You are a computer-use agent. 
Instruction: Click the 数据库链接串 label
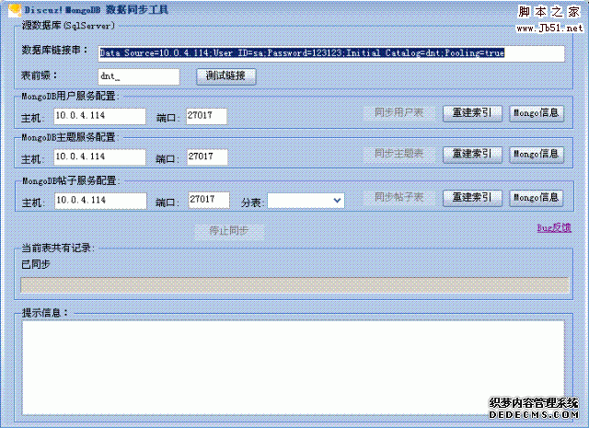click(x=54, y=50)
